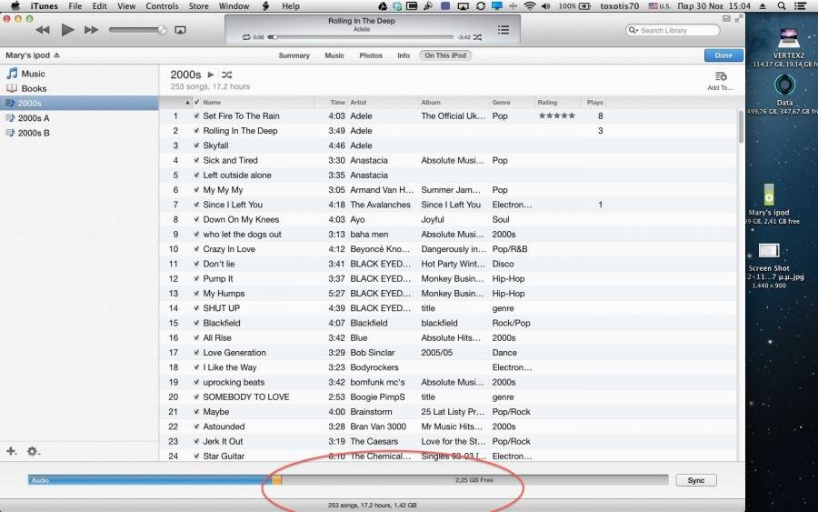Image resolution: width=818 pixels, height=512 pixels.
Task: Open the Music tab
Action: pyautogui.click(x=334, y=55)
